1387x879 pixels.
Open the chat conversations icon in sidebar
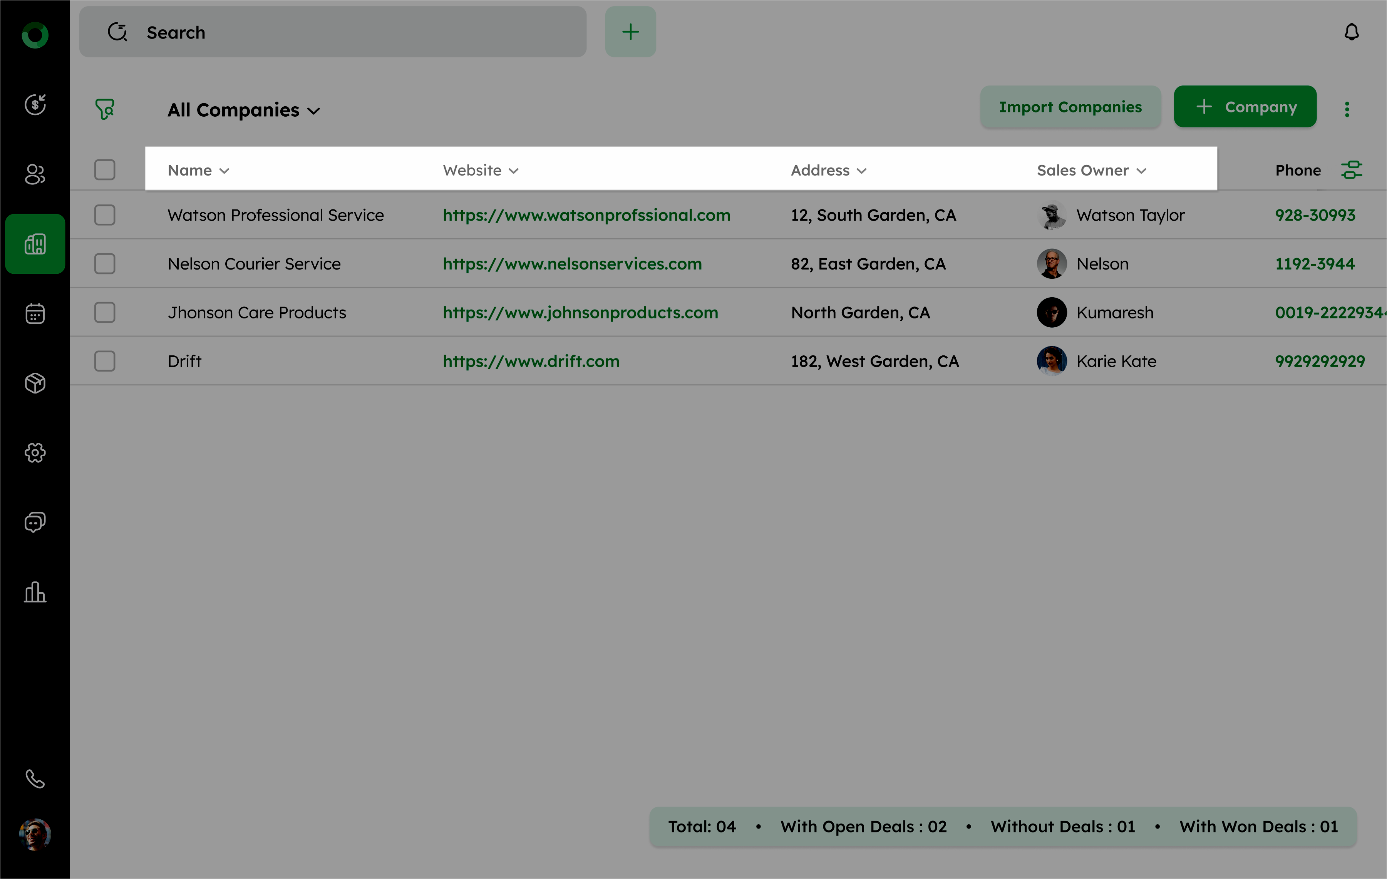(35, 522)
